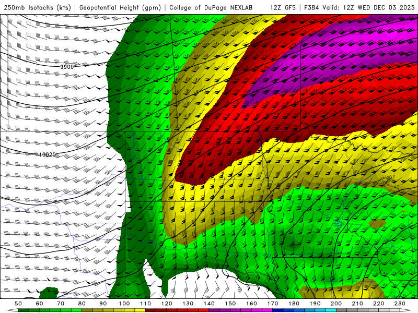
Task: Click the 'Valid: 12Z WED DEC 03 2025' text
Action: click(368, 7)
